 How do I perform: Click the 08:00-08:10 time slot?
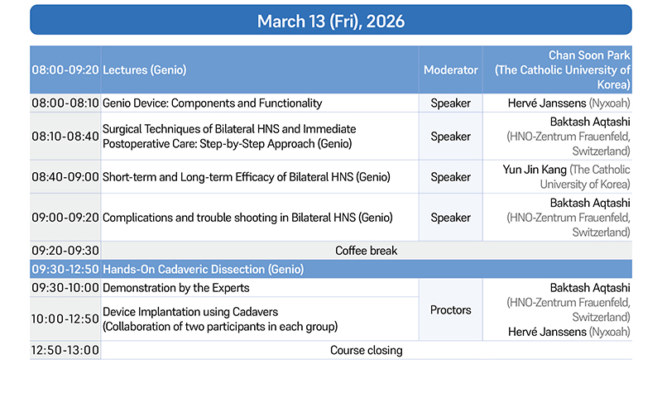65,103
